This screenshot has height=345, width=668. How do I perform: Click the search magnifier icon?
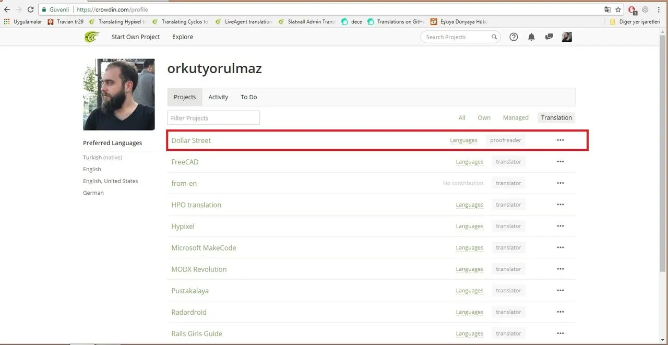[x=494, y=37]
